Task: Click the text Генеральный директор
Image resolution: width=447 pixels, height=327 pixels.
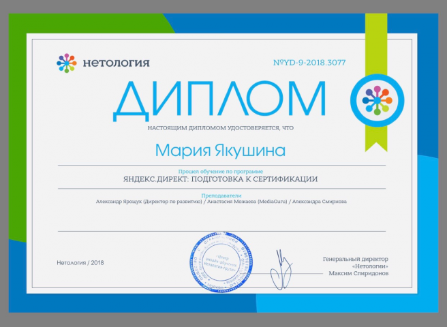Action: click(x=356, y=259)
